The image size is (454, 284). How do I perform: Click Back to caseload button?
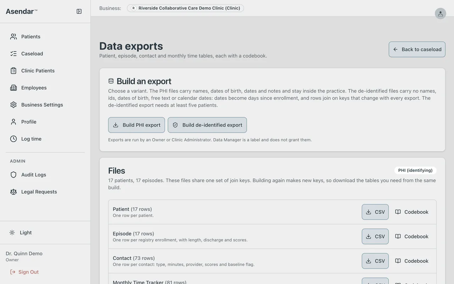[x=417, y=49]
